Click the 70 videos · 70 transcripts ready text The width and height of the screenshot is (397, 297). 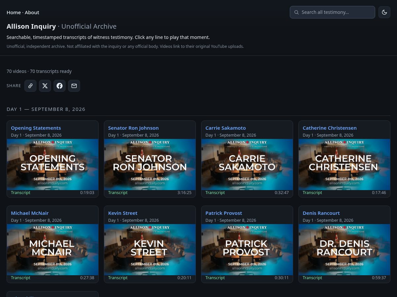[39, 71]
